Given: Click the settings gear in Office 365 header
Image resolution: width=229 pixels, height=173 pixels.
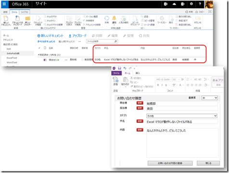Looking at the screenshot, I should [x=191, y=4].
